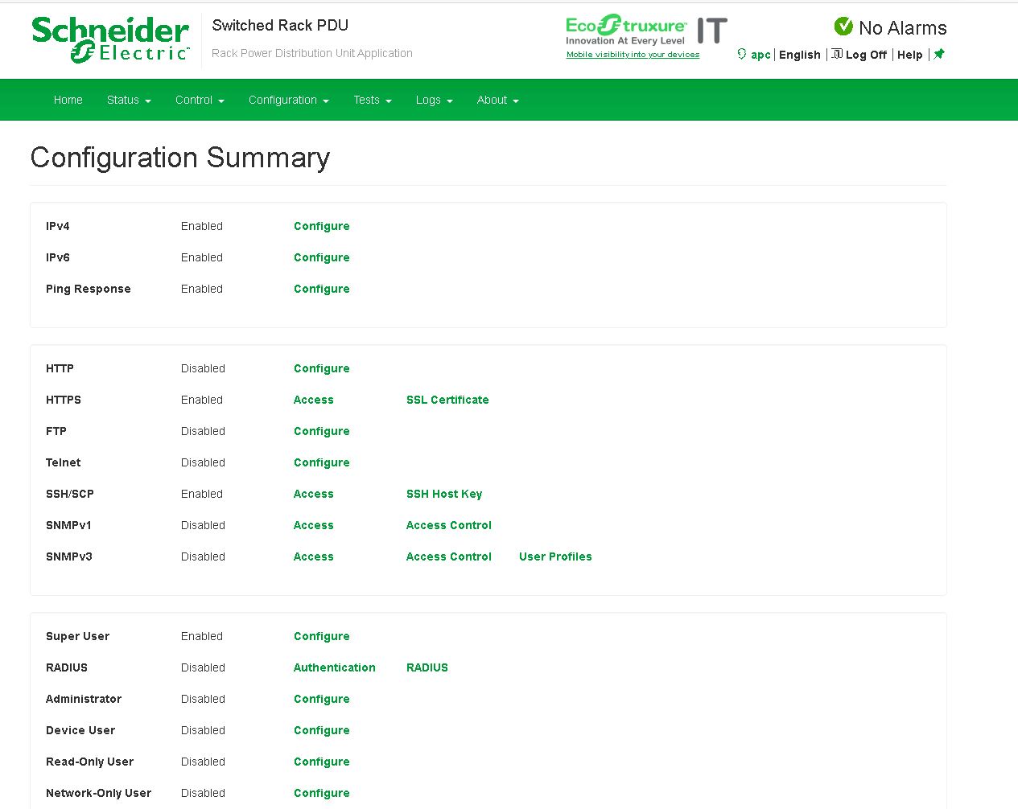The height and width of the screenshot is (809, 1018).
Task: Click the Disabled status of Telnet
Action: (x=203, y=462)
